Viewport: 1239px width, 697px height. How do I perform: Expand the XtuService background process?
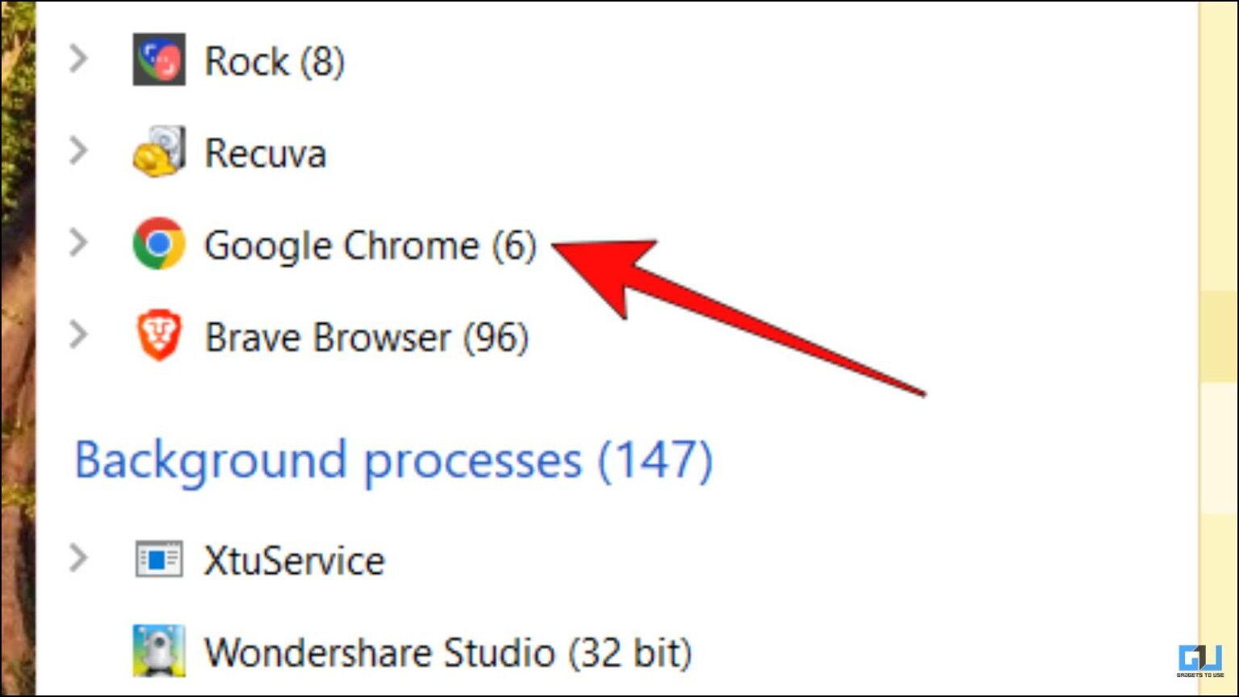78,558
